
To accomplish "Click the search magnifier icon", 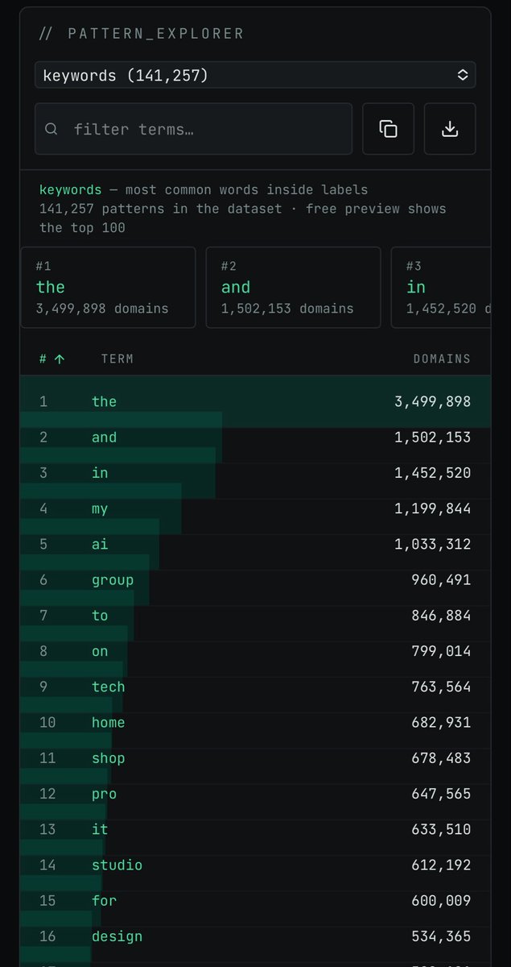I will click(x=52, y=129).
